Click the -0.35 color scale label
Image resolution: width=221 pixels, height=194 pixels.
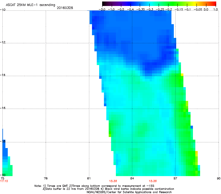141,10
